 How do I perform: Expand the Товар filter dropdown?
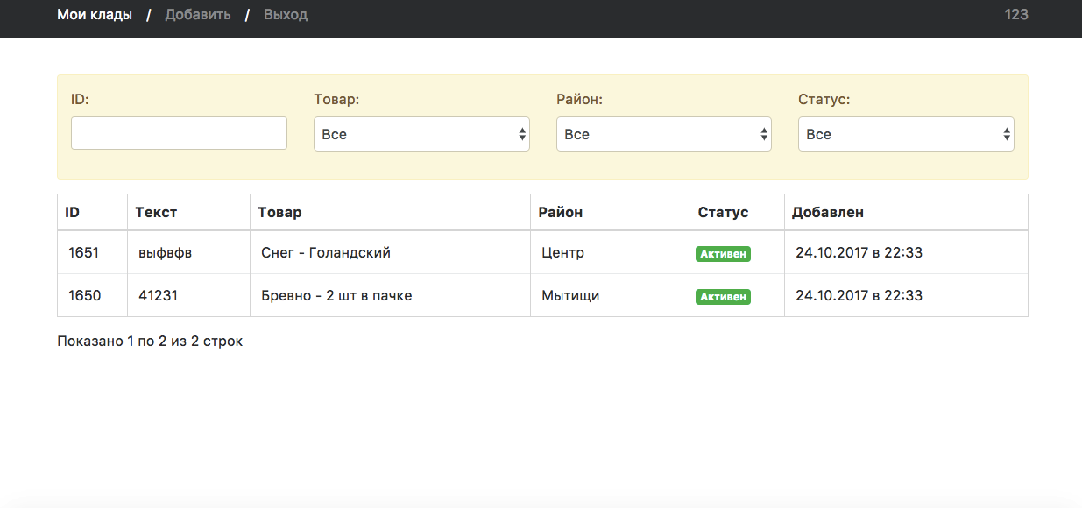pyautogui.click(x=421, y=134)
